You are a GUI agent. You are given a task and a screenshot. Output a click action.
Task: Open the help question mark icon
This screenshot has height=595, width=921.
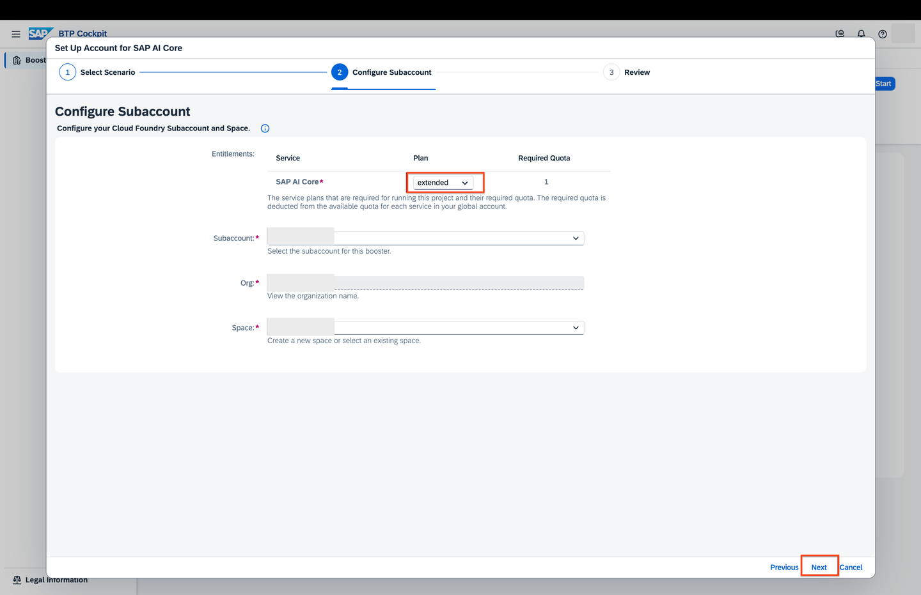click(882, 34)
